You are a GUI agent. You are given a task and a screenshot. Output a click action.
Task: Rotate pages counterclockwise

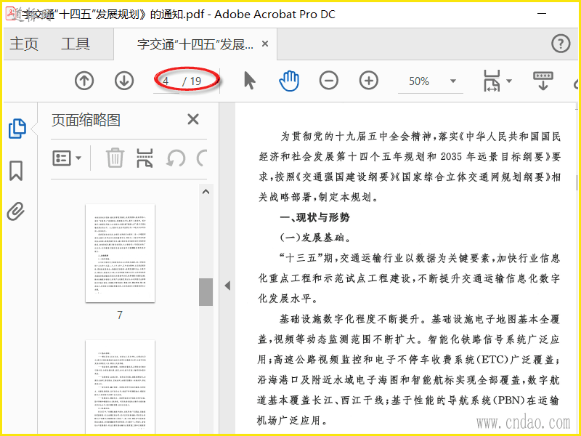pyautogui.click(x=176, y=158)
